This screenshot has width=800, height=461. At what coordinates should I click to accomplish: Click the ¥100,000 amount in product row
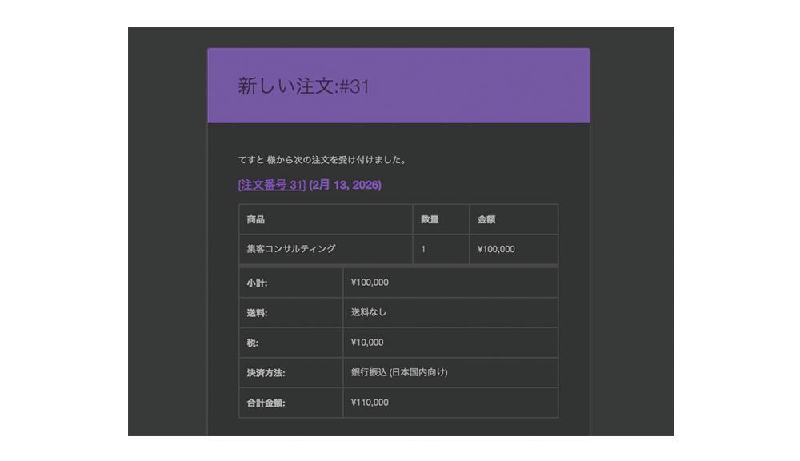click(496, 249)
